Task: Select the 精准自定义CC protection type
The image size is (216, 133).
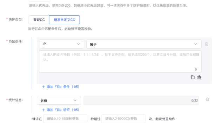Action: click(x=64, y=20)
